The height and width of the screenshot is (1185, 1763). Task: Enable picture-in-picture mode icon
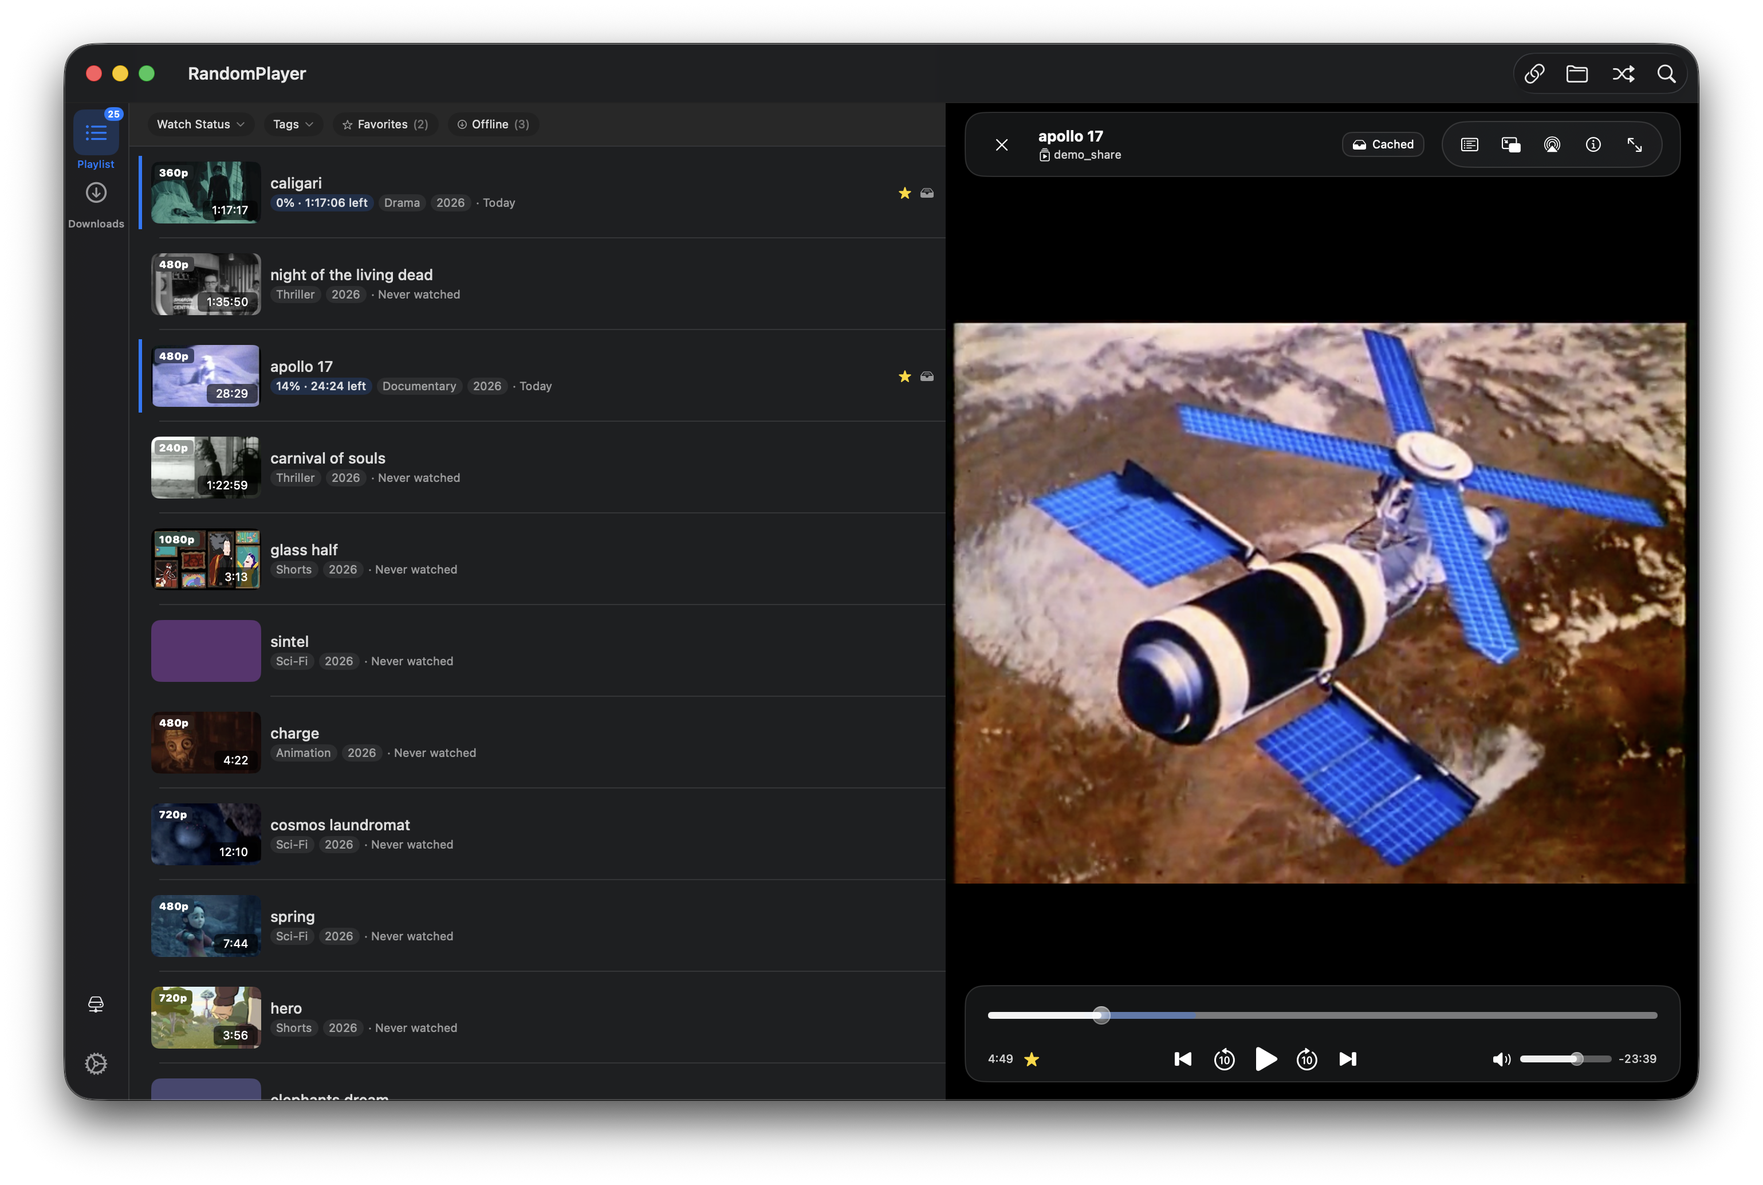(x=1511, y=144)
